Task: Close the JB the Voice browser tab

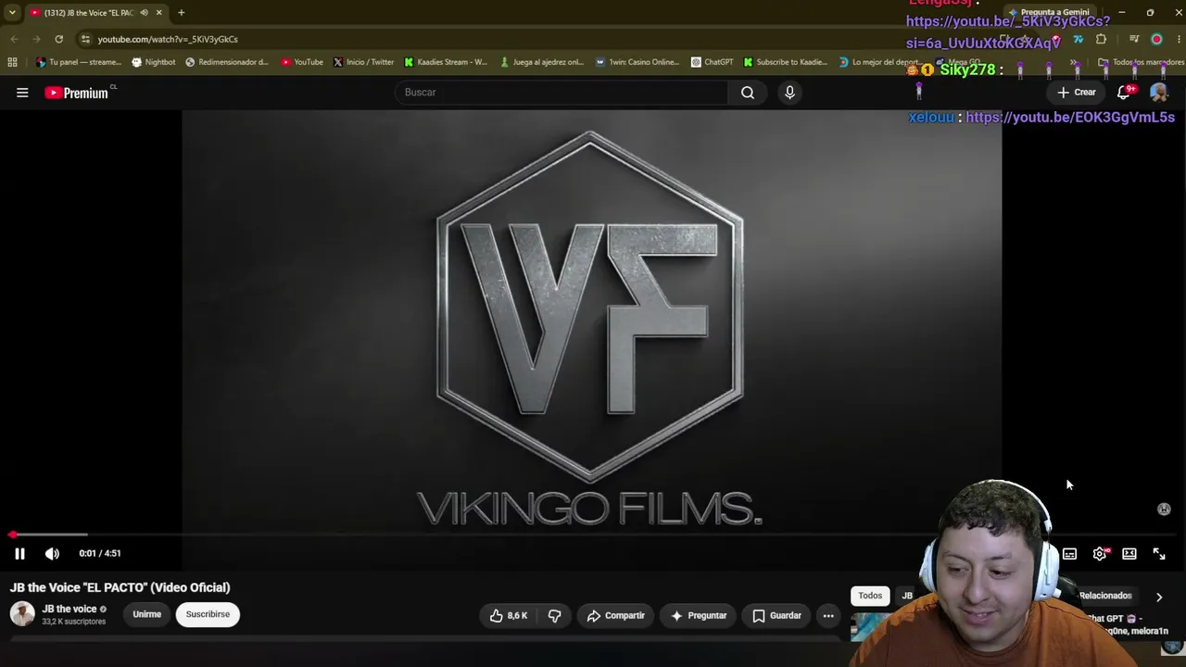Action: 158,13
